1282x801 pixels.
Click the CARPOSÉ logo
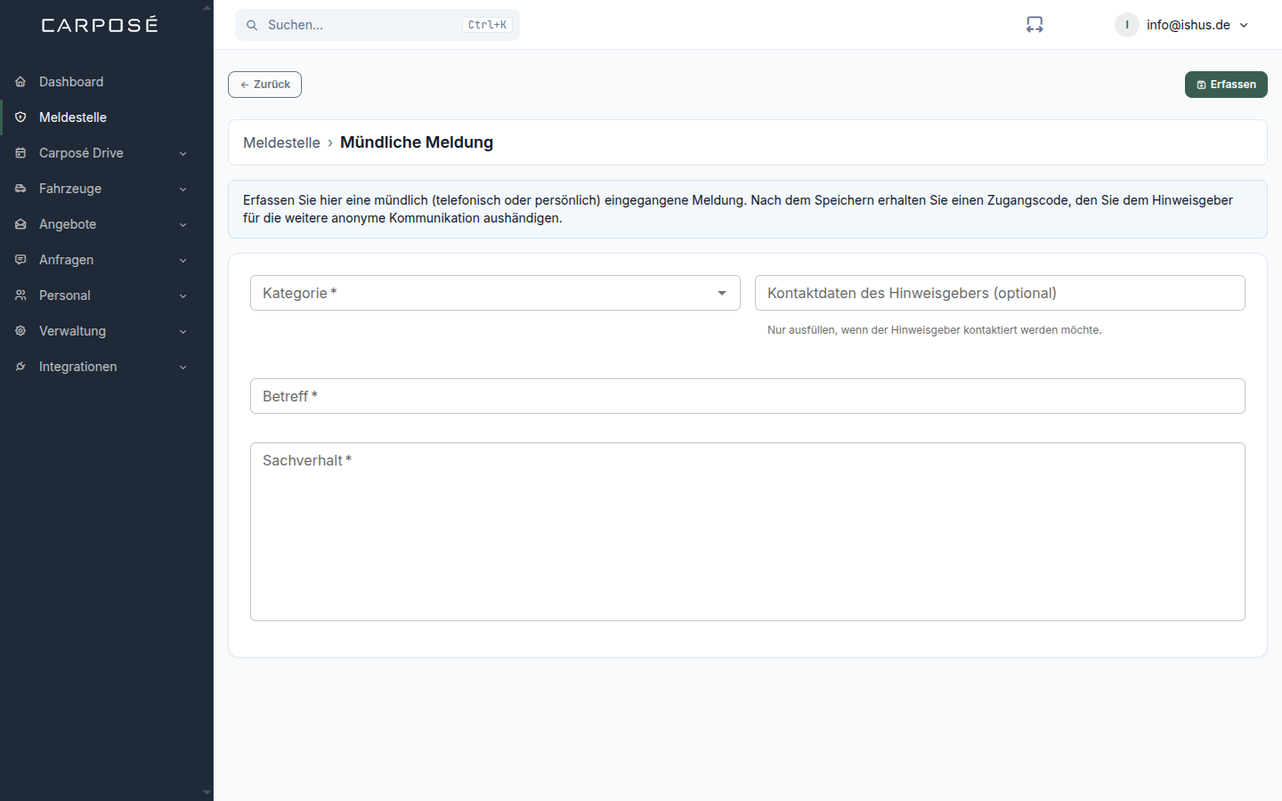100,24
